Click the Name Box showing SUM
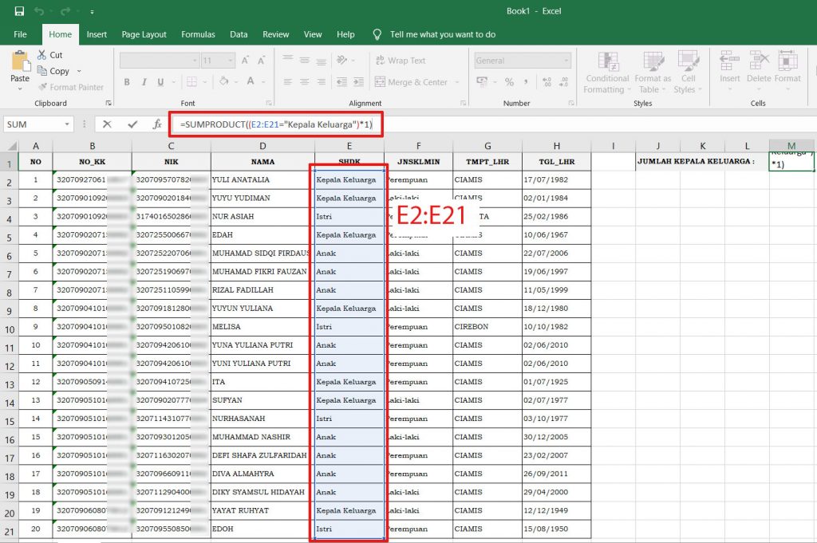The width and height of the screenshot is (817, 543). (x=37, y=124)
